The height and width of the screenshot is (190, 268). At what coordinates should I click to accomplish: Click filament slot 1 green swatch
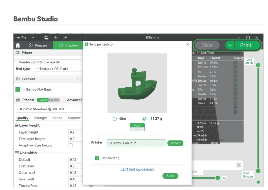point(18,90)
